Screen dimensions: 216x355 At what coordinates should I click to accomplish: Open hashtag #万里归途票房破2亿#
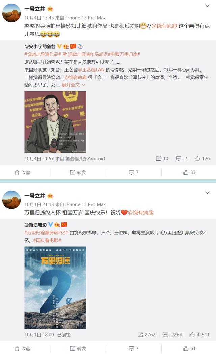point(46,233)
